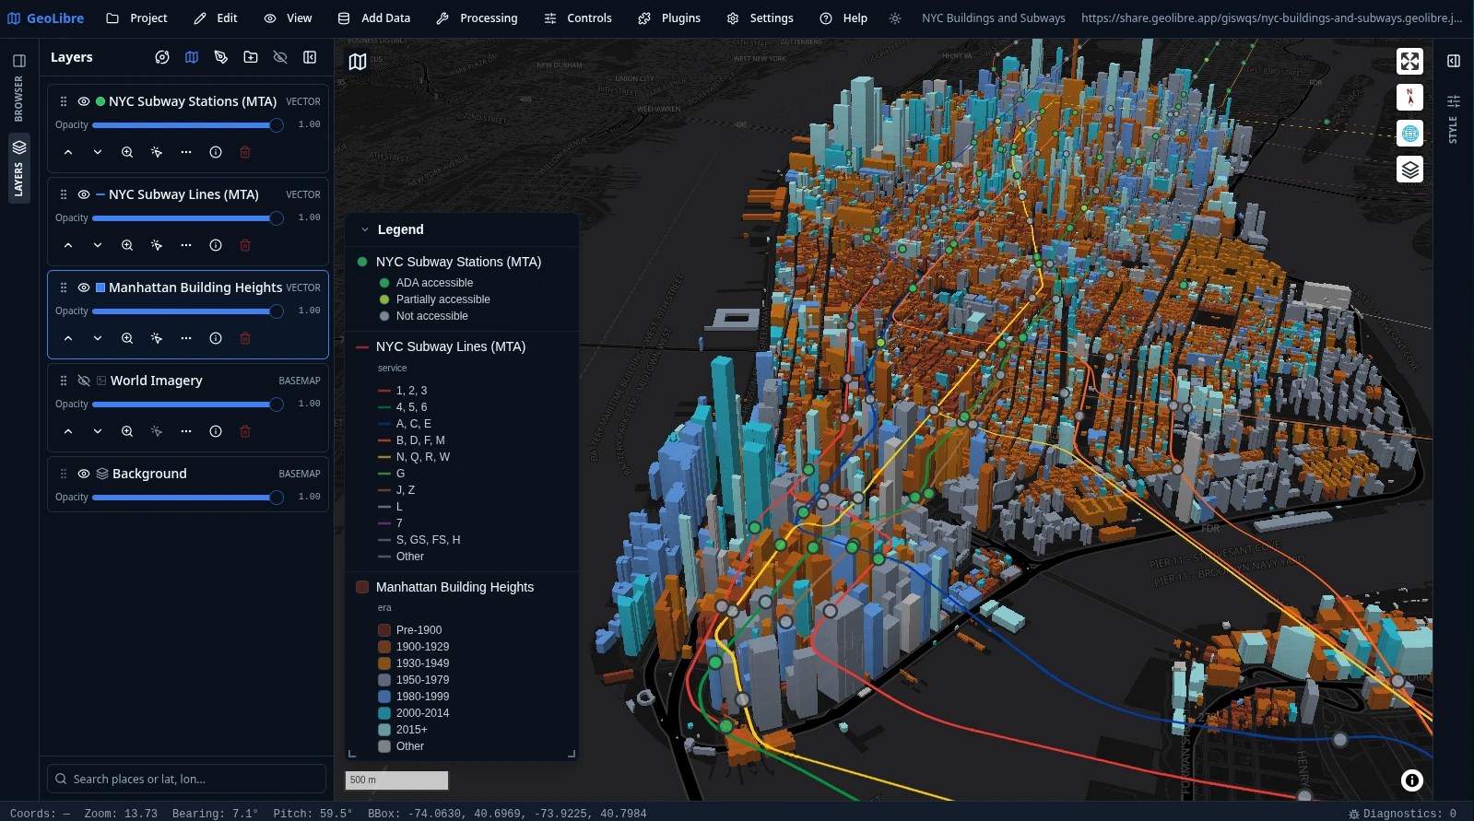
Task: Toggle the right sidebar panel icon
Action: coord(1454,61)
